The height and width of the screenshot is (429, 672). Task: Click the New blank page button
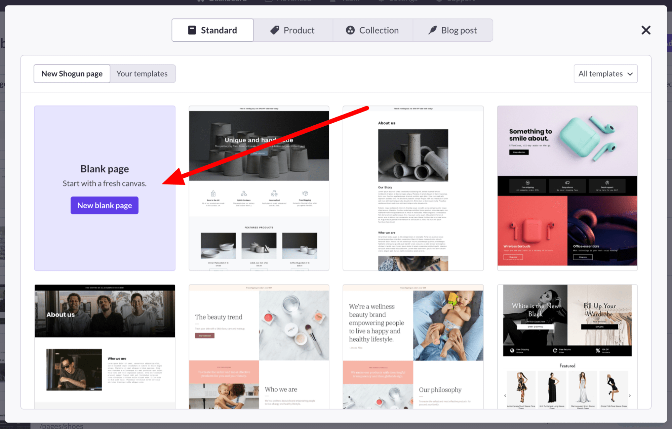104,205
